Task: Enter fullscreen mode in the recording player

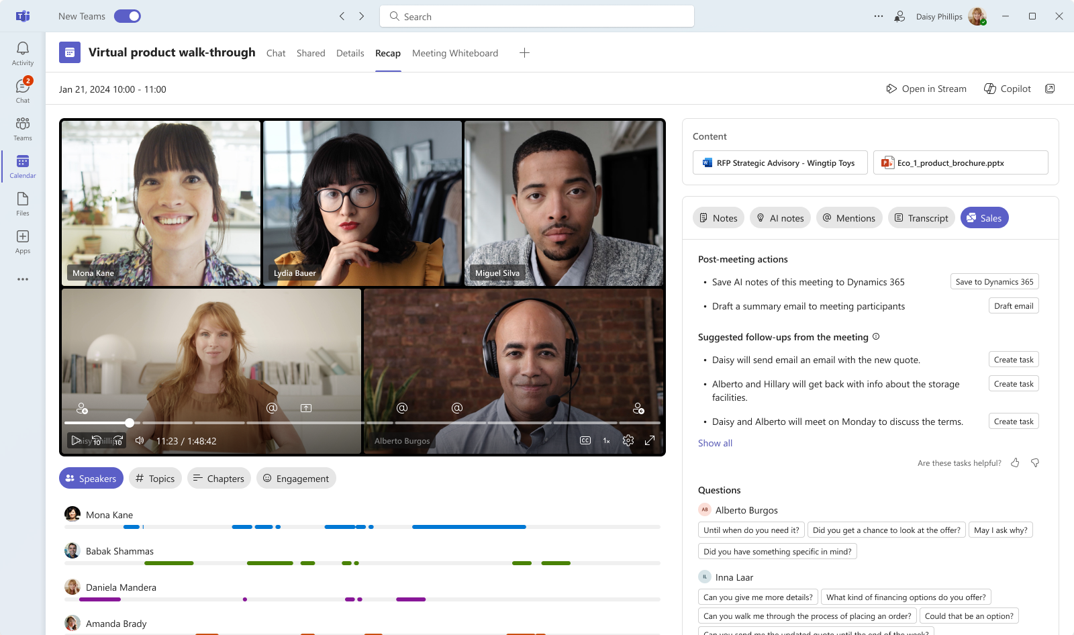Action: tap(650, 440)
